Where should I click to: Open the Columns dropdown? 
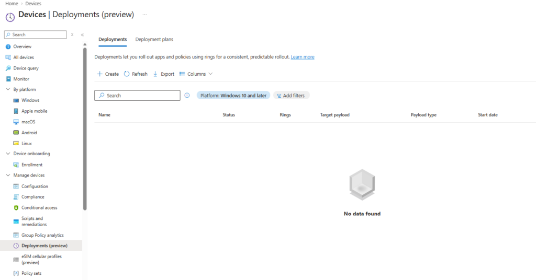click(x=196, y=74)
